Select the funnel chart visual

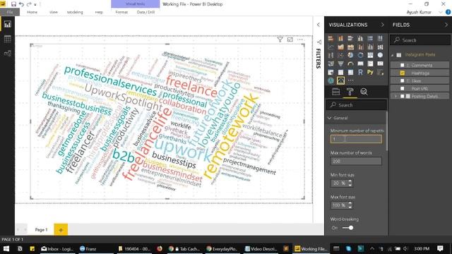[x=340, y=64]
